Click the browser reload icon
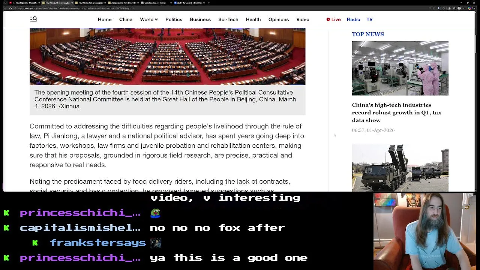The height and width of the screenshot is (270, 480). (10, 8)
